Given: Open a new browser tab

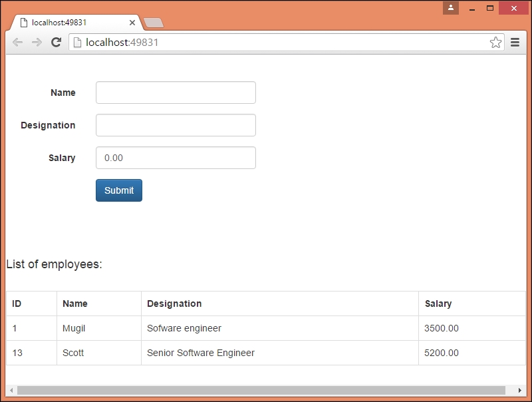Looking at the screenshot, I should 154,23.
